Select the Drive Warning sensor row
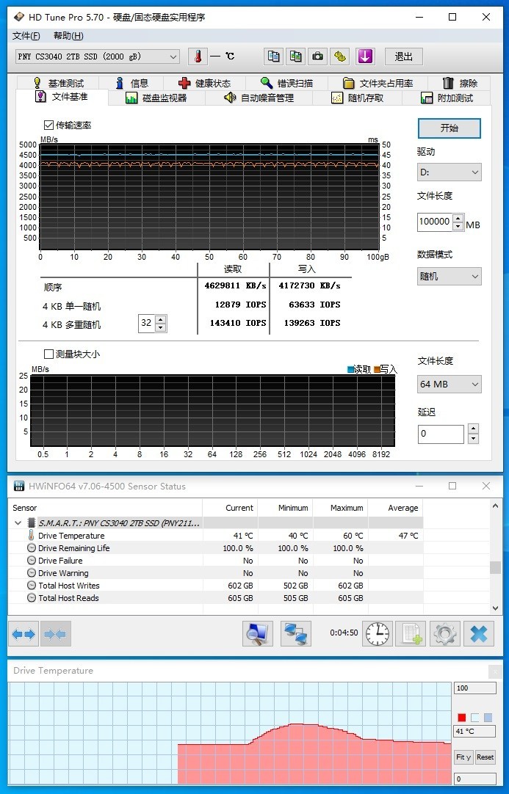Screen dimensions: 509x794 click(x=215, y=573)
